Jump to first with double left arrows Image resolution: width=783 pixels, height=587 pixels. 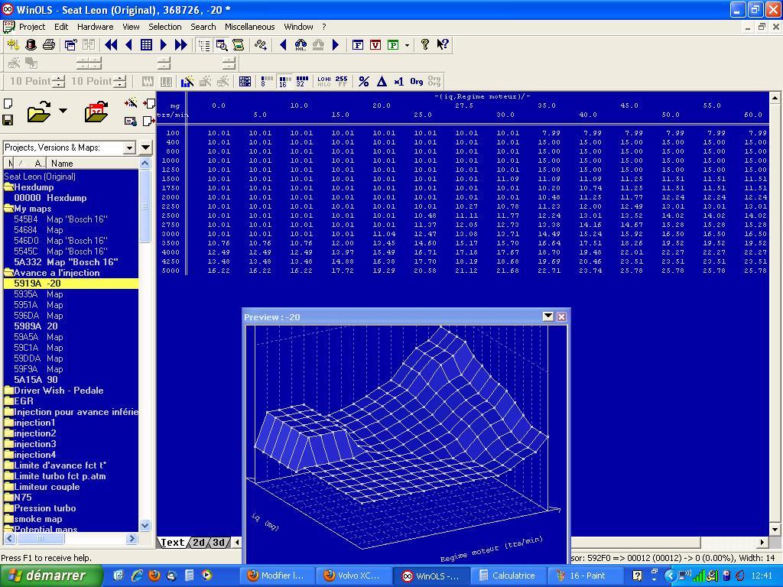pyautogui.click(x=111, y=45)
